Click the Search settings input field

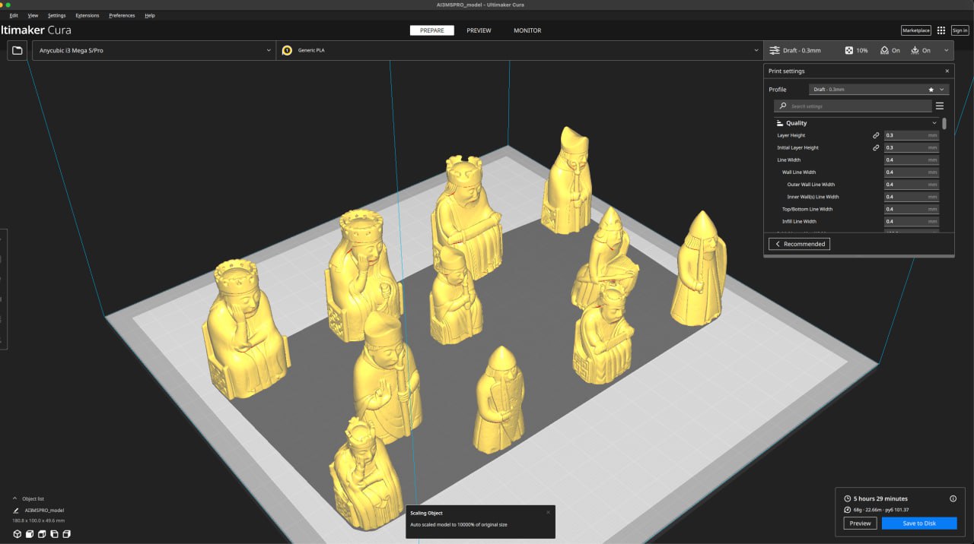click(858, 106)
